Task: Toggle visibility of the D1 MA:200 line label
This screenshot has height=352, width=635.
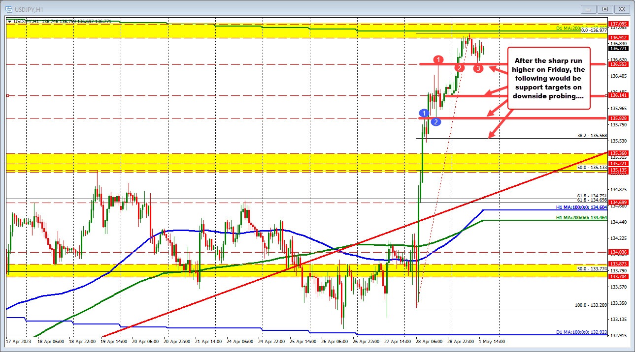Action: click(567, 29)
